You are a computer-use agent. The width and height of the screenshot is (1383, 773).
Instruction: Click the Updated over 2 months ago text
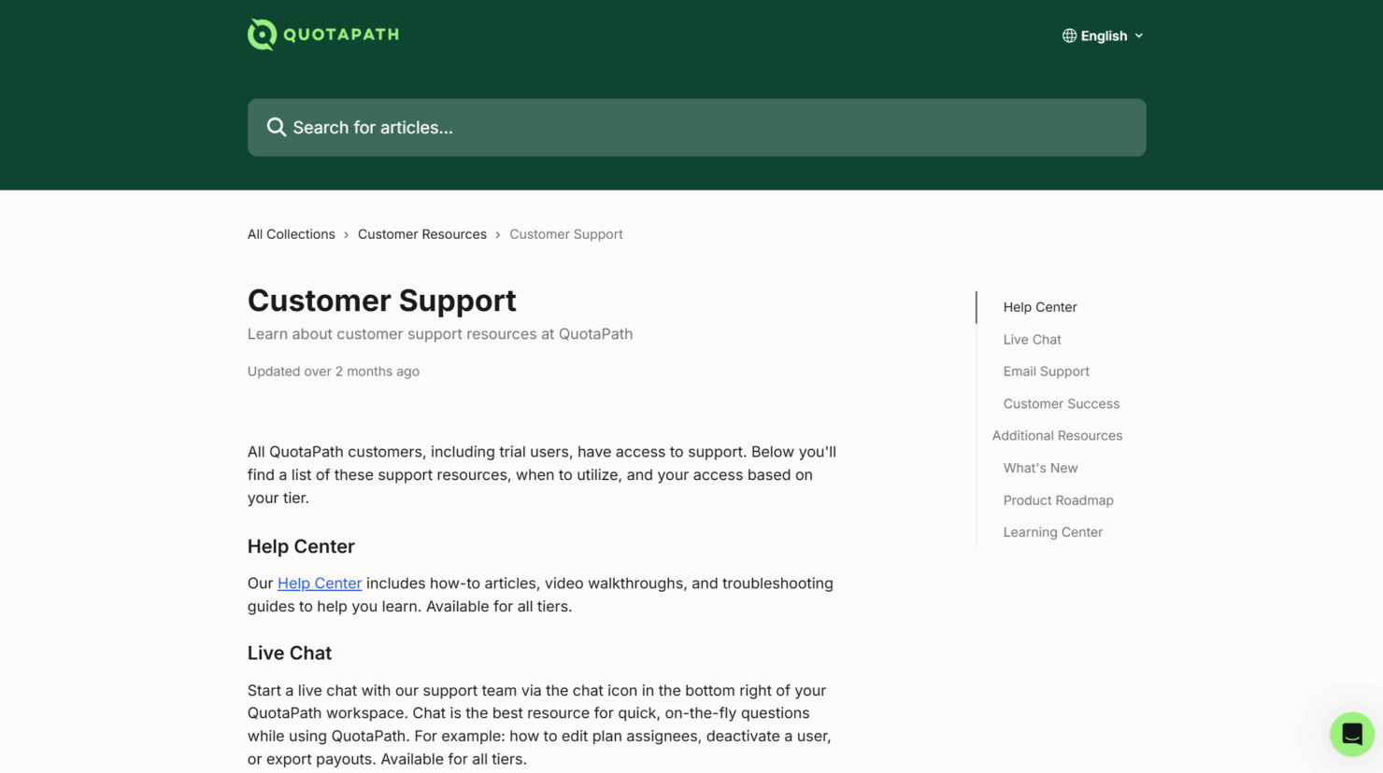coord(334,372)
